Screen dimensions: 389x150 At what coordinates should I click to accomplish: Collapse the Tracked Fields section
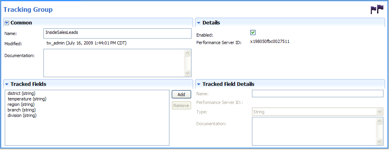click(x=7, y=84)
